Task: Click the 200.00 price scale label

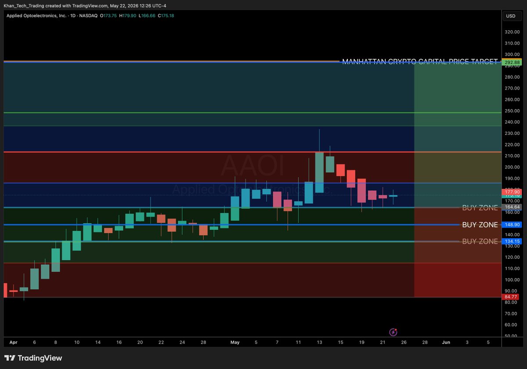Action: (513, 167)
